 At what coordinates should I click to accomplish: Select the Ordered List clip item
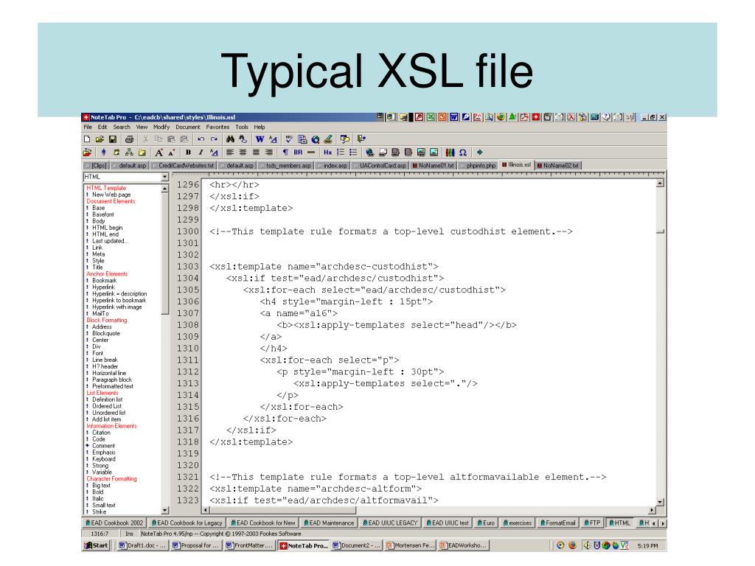tap(107, 406)
